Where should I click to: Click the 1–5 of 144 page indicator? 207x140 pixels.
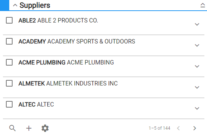159,128
